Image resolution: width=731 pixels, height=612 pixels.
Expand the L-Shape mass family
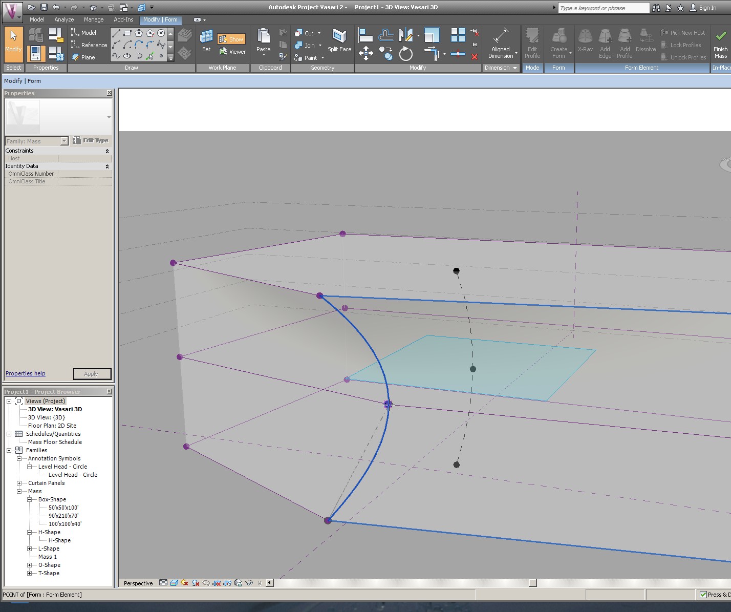point(29,548)
